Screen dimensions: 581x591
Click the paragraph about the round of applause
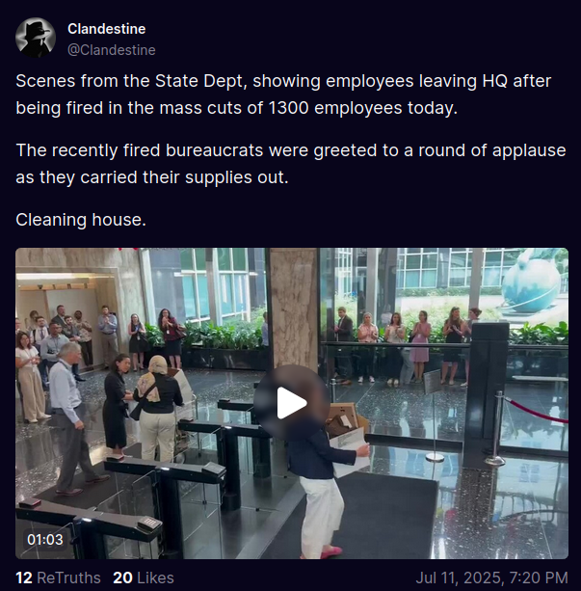[291, 164]
